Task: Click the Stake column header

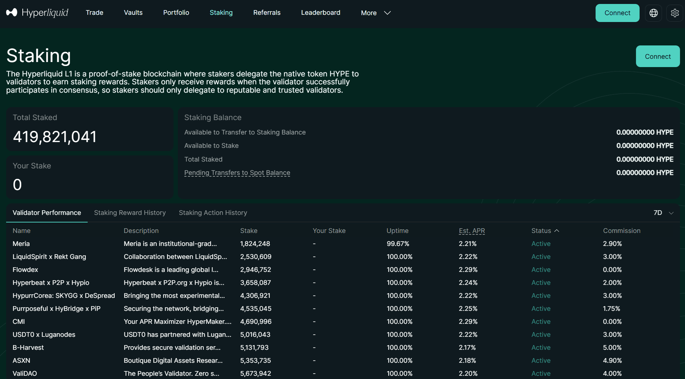Action: point(249,230)
